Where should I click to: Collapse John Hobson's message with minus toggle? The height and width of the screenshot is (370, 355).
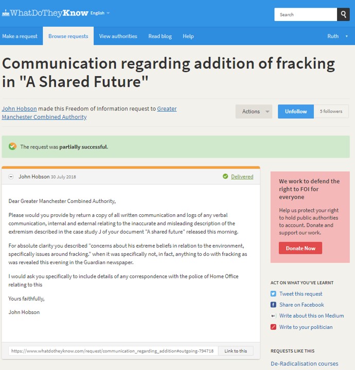[11, 177]
